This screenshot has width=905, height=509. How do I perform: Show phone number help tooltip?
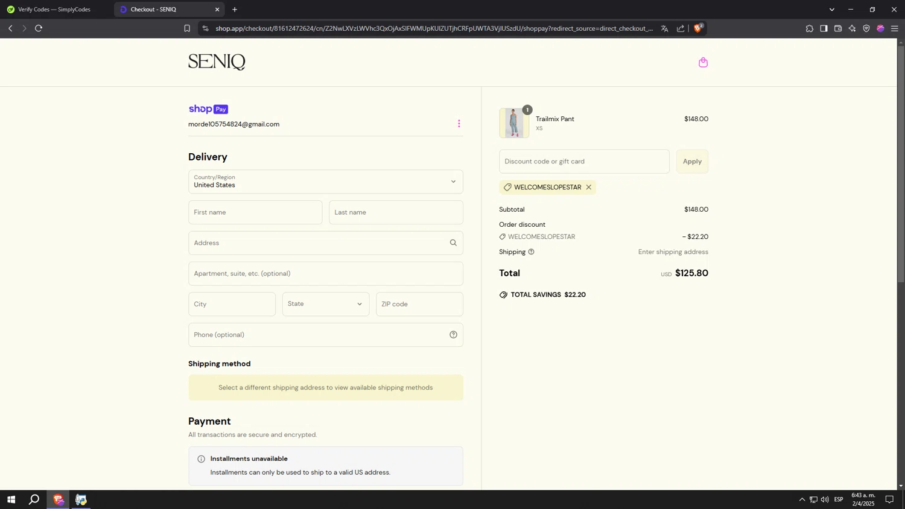(453, 335)
